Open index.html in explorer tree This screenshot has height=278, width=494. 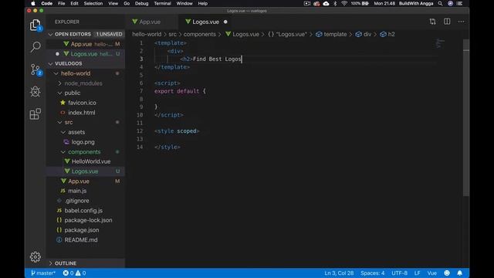coord(82,113)
